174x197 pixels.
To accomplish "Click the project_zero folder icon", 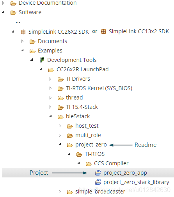I will click(70, 145).
